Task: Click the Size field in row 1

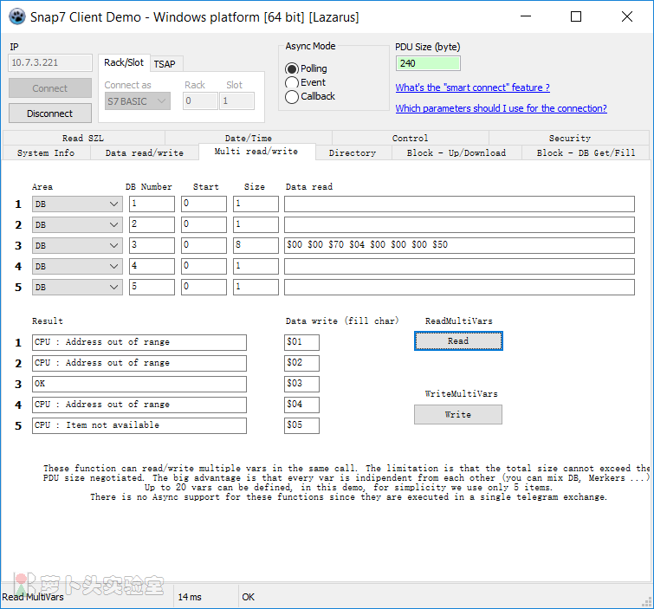Action: (256, 204)
